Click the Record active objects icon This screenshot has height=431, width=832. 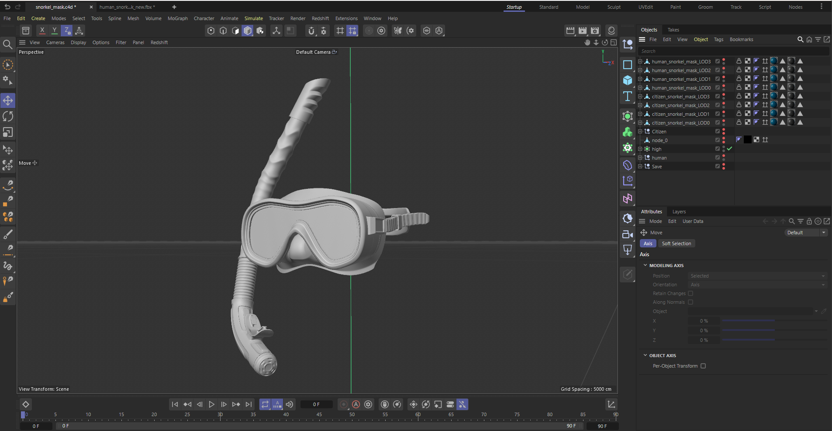[344, 404]
